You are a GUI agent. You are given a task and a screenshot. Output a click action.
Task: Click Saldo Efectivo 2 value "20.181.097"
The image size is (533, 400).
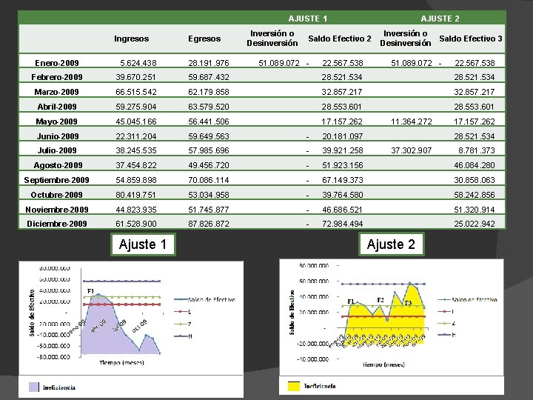pos(343,136)
